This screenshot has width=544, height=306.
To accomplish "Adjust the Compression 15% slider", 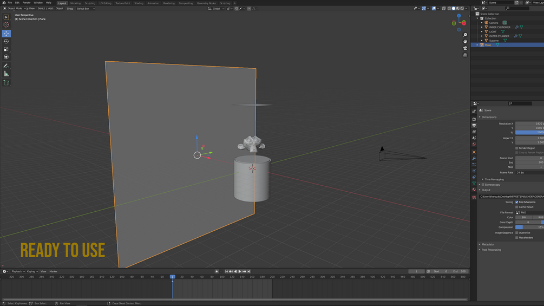I will tap(529, 227).
